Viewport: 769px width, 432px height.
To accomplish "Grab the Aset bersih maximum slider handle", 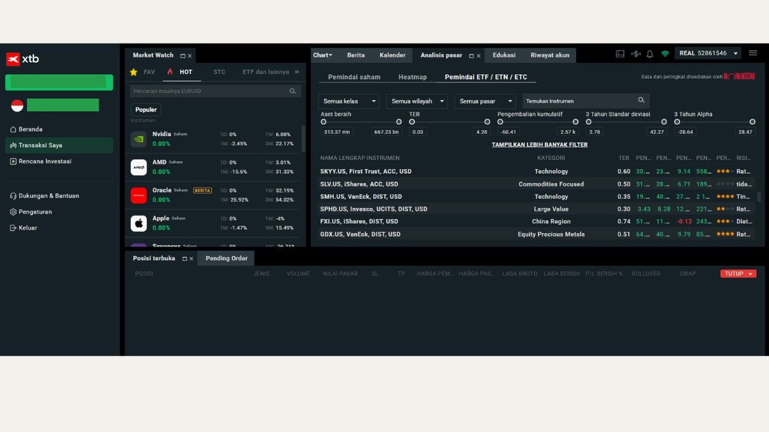I will pos(399,122).
